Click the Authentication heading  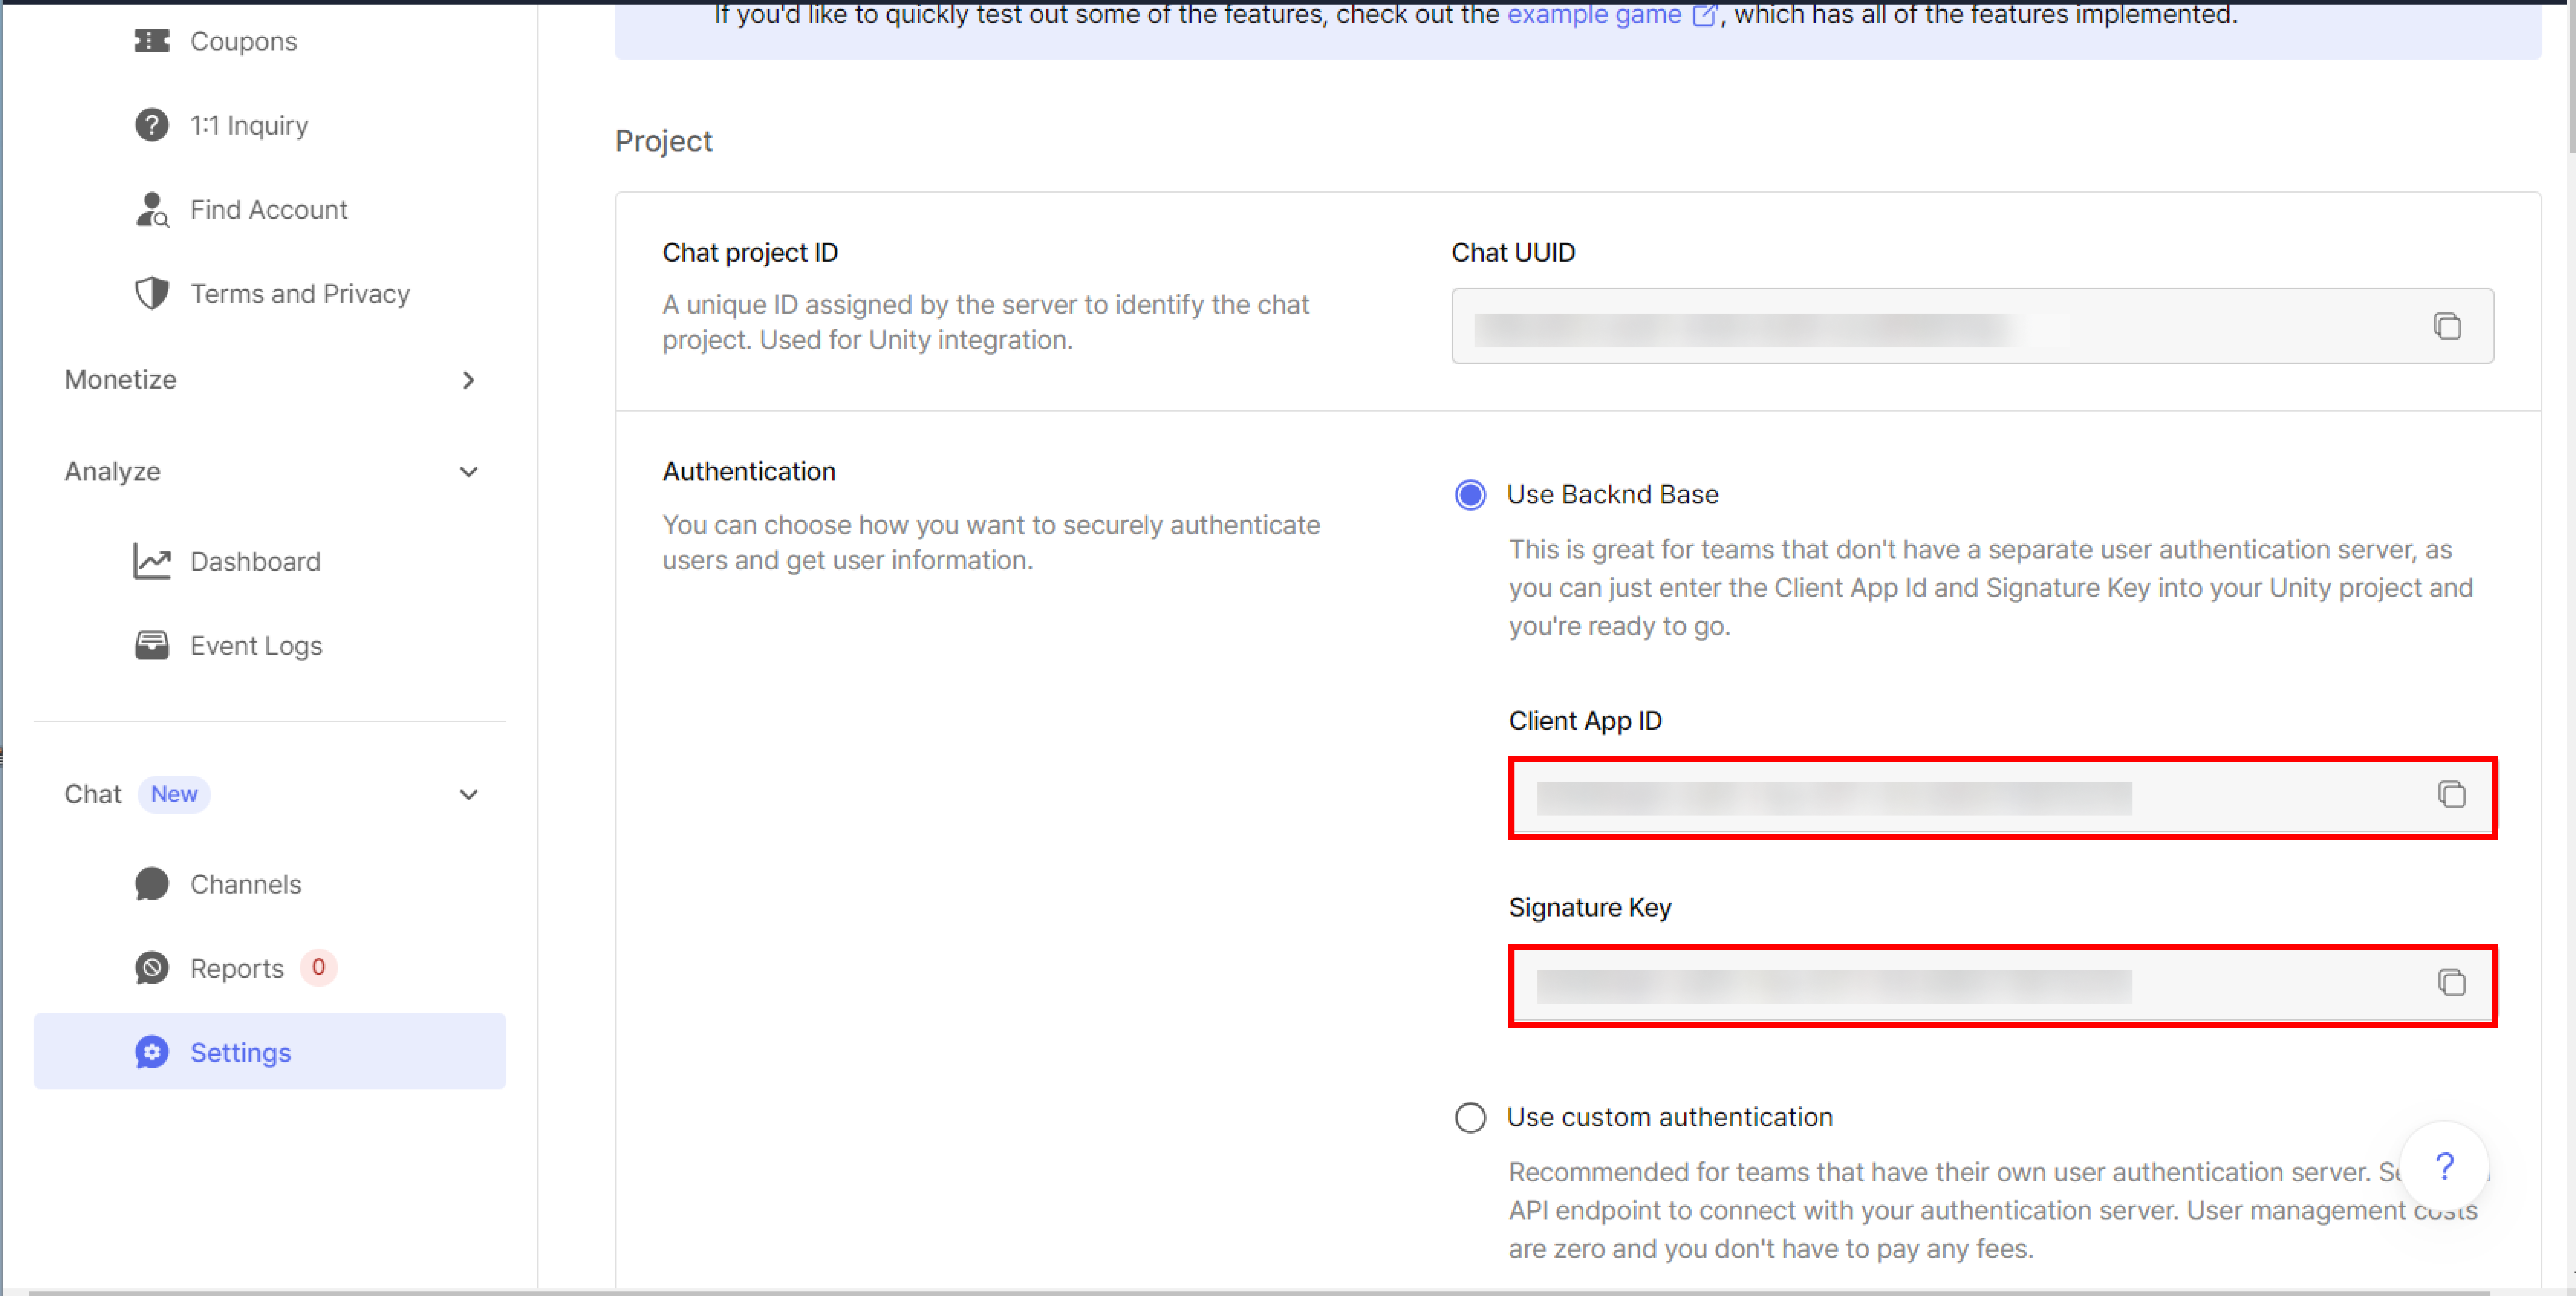click(x=749, y=472)
